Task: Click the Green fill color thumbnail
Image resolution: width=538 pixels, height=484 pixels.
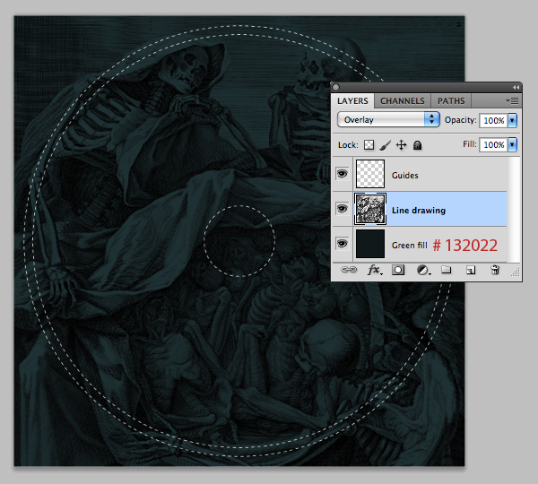Action: tap(370, 244)
